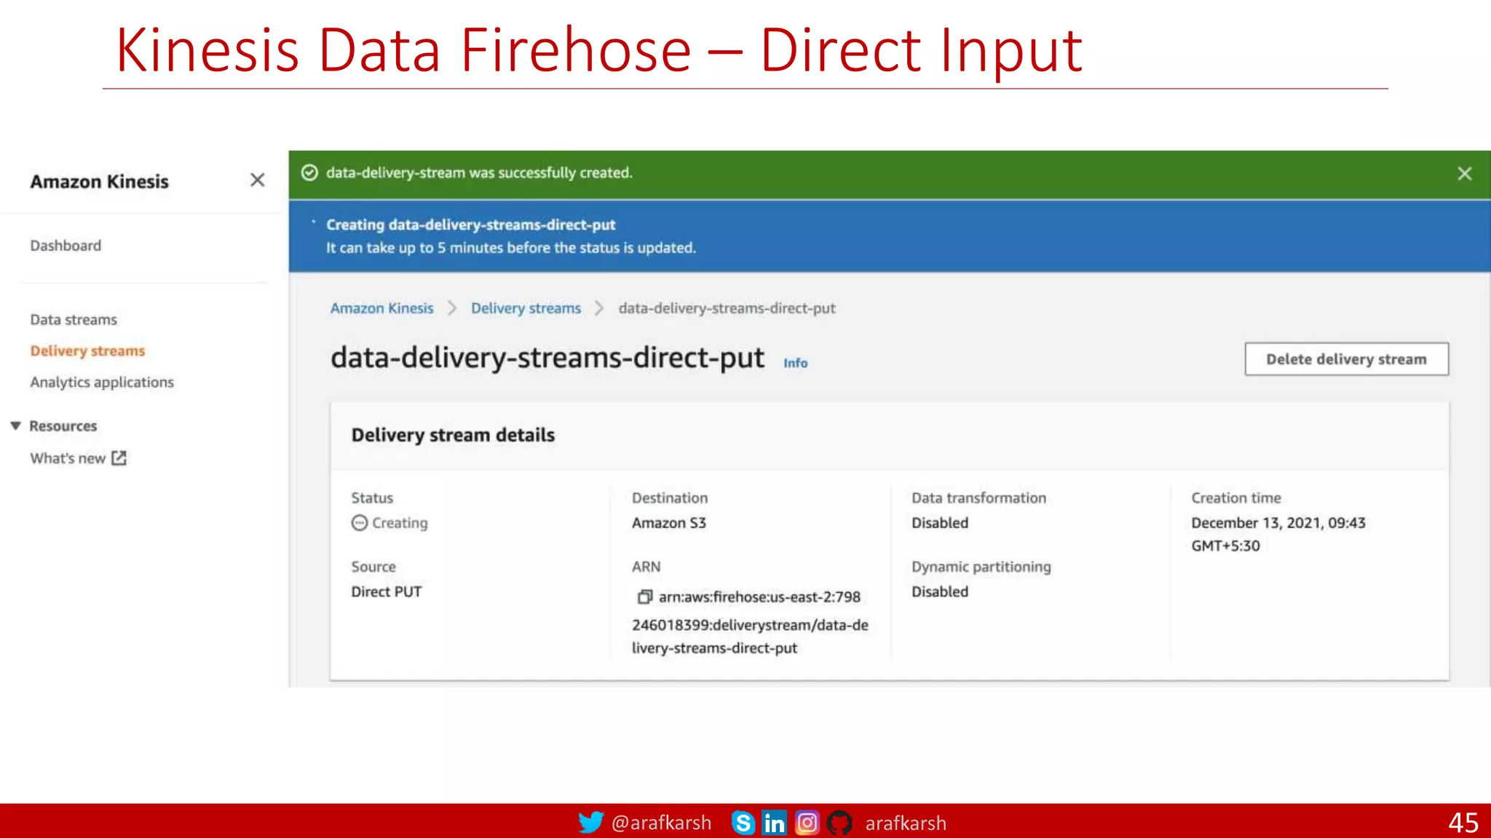The height and width of the screenshot is (838, 1491).
Task: Copy the ARN using the copy icon
Action: click(x=644, y=597)
